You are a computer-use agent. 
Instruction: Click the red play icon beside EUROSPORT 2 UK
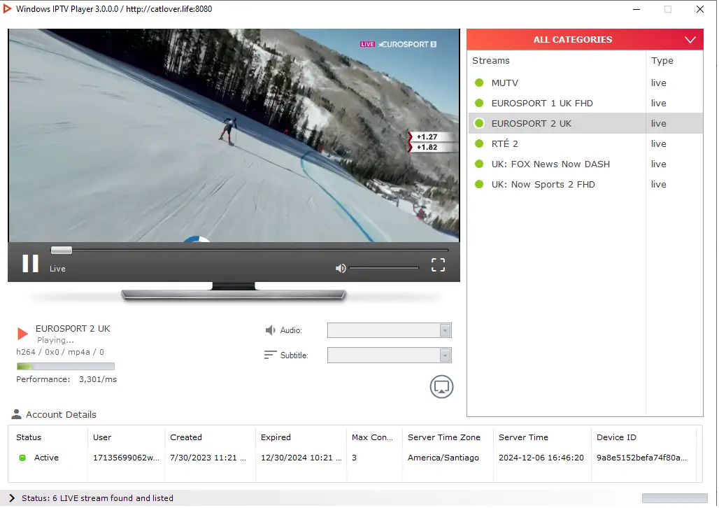[22, 334]
